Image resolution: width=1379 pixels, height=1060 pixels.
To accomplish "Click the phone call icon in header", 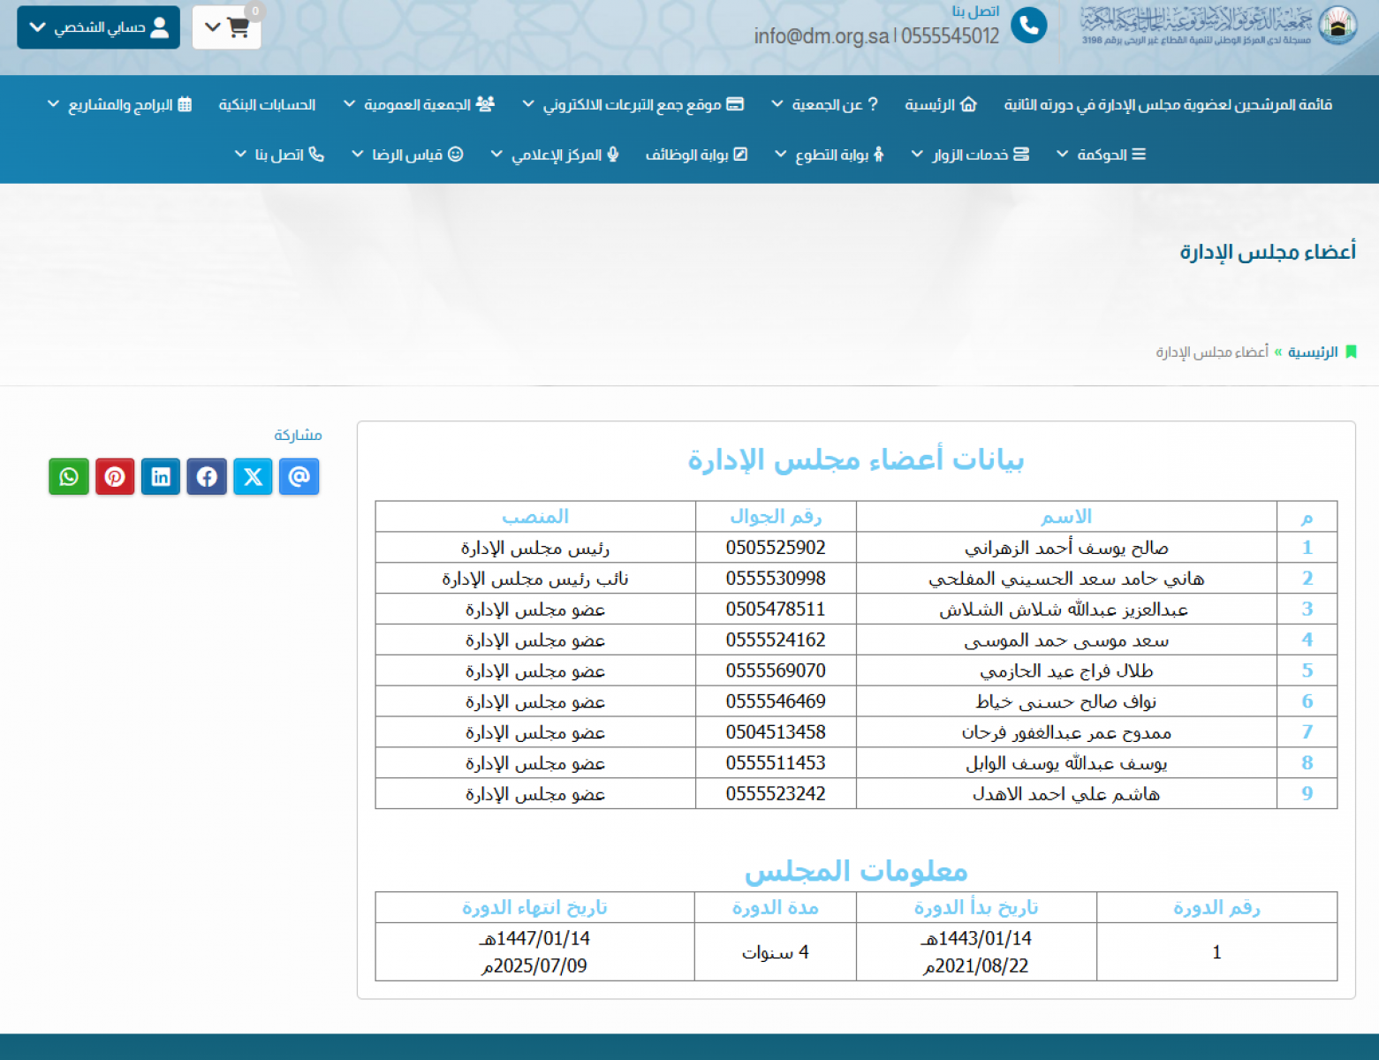I will point(1028,26).
